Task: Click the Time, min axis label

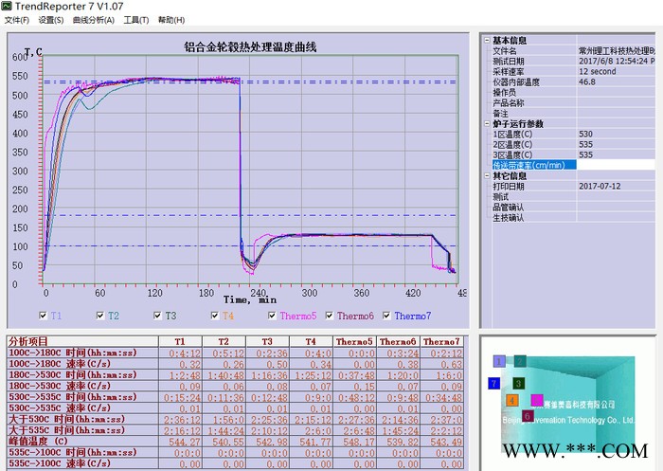Action: point(250,300)
